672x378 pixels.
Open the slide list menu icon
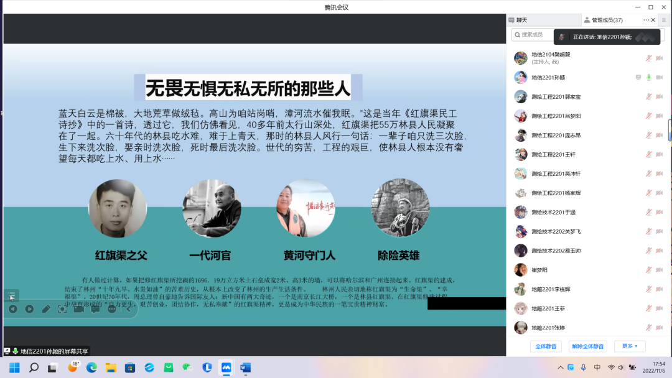[11, 295]
